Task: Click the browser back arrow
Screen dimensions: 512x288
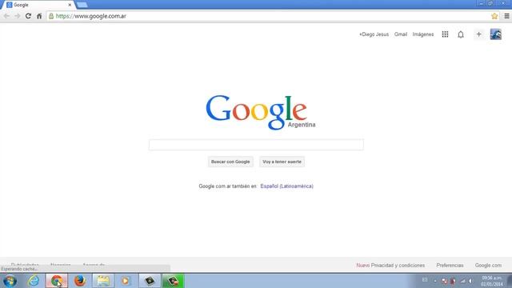Action: point(6,16)
